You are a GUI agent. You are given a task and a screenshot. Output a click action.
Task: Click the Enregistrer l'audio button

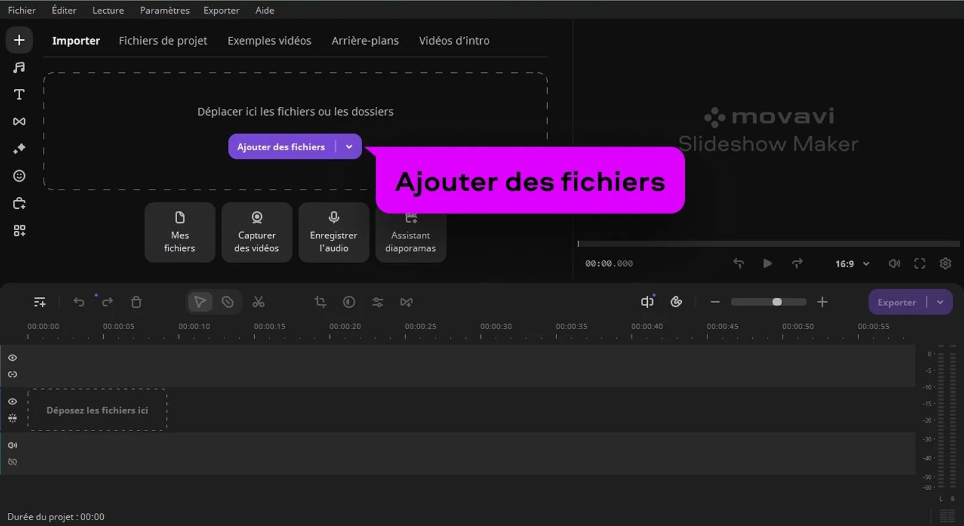click(x=333, y=233)
